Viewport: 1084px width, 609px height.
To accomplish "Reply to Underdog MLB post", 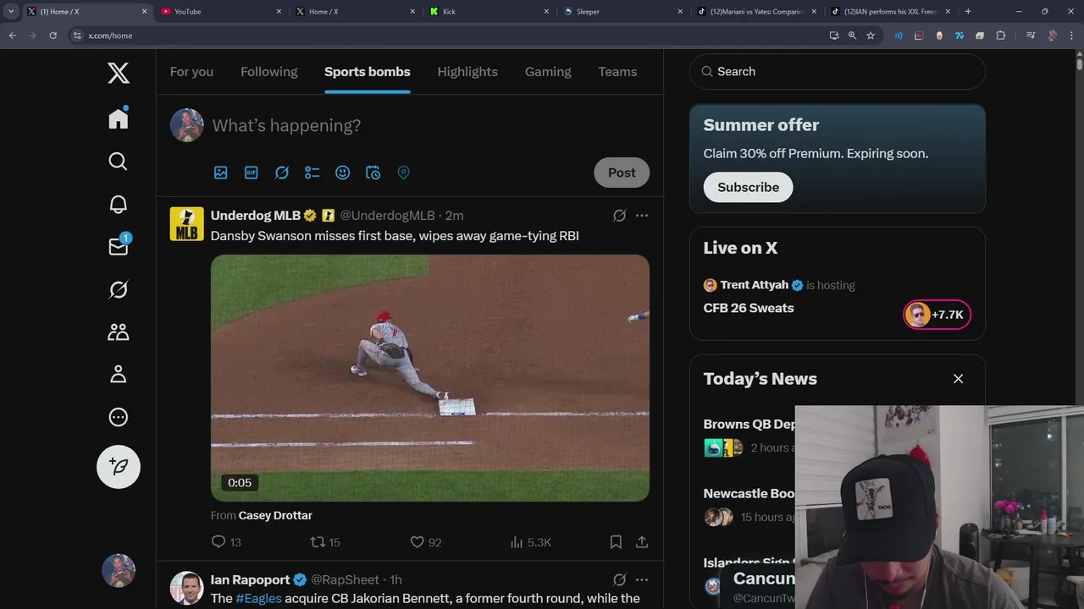I will tap(226, 542).
